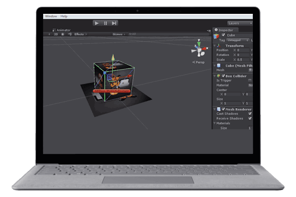The height and width of the screenshot is (197, 296).
Task: Click the Cube object icon in Inspector
Action: (216, 36)
